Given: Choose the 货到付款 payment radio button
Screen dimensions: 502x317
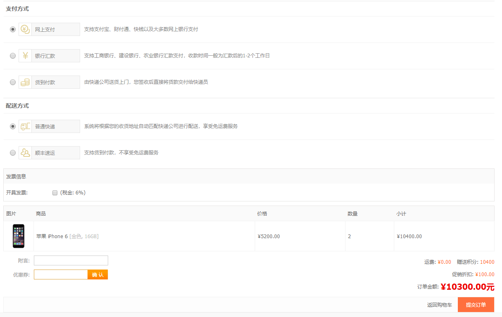Looking at the screenshot, I should (13, 82).
